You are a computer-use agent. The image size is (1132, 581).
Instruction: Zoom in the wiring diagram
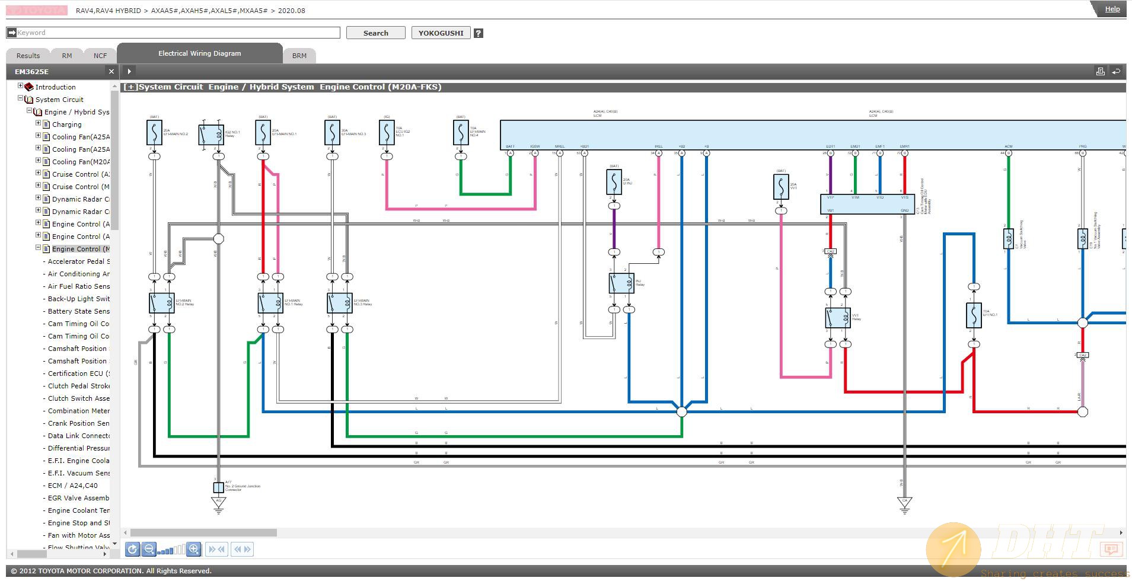click(194, 550)
